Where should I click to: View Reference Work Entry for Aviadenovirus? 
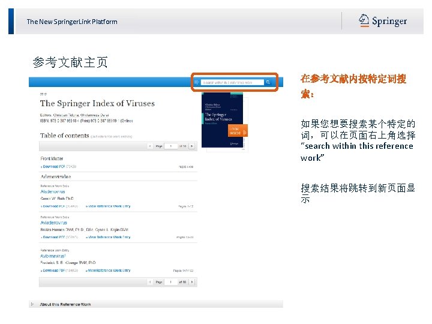tap(108, 237)
